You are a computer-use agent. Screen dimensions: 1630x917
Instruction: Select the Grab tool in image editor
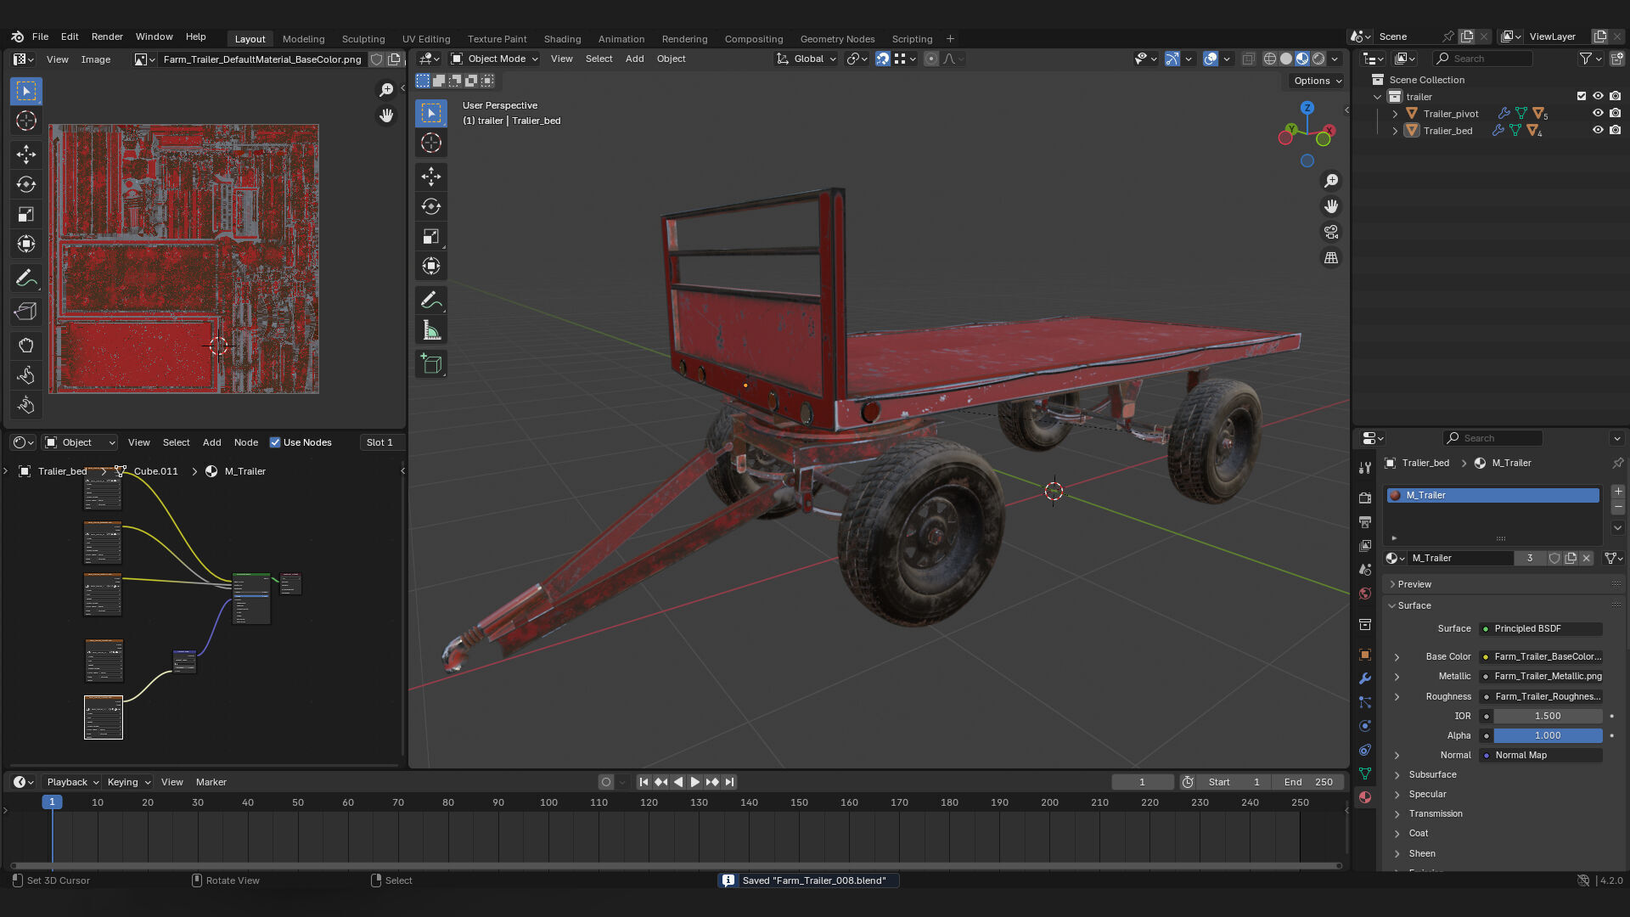[26, 345]
